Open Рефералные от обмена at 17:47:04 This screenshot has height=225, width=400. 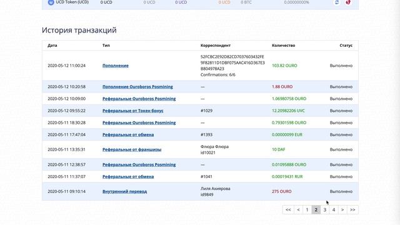(x=128, y=135)
